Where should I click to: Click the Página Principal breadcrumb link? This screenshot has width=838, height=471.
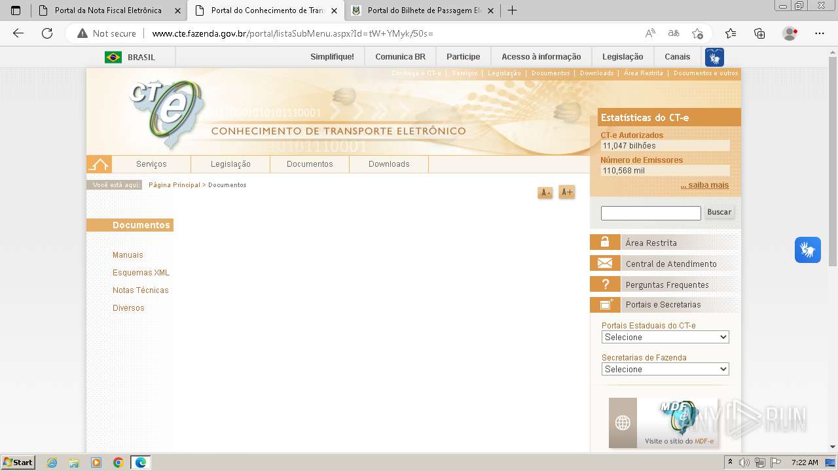click(174, 185)
